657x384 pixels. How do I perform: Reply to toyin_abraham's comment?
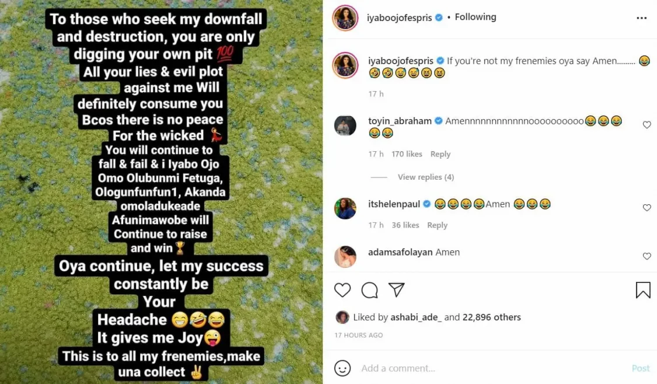(x=440, y=154)
